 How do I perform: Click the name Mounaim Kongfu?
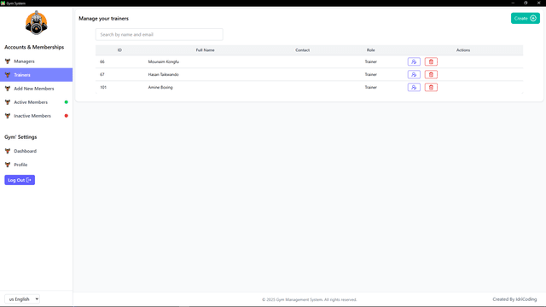pos(163,61)
